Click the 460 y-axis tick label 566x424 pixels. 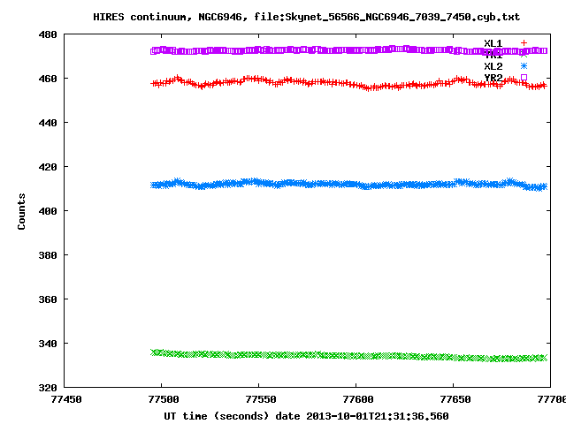pos(48,79)
